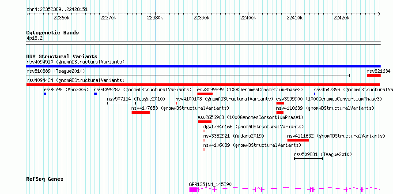Click the nsv509881 Teague2010 bracket line

click(x=308, y=159)
